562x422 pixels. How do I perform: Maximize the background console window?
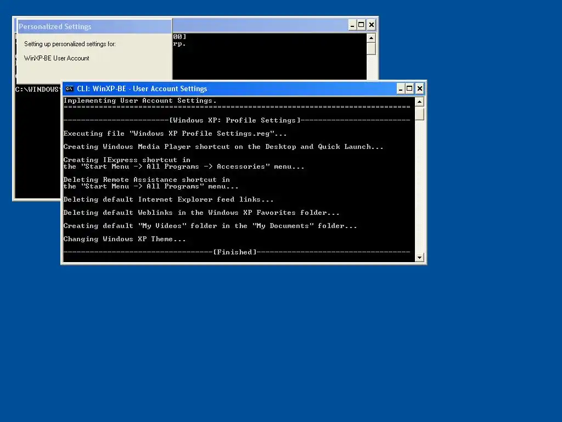click(x=361, y=25)
